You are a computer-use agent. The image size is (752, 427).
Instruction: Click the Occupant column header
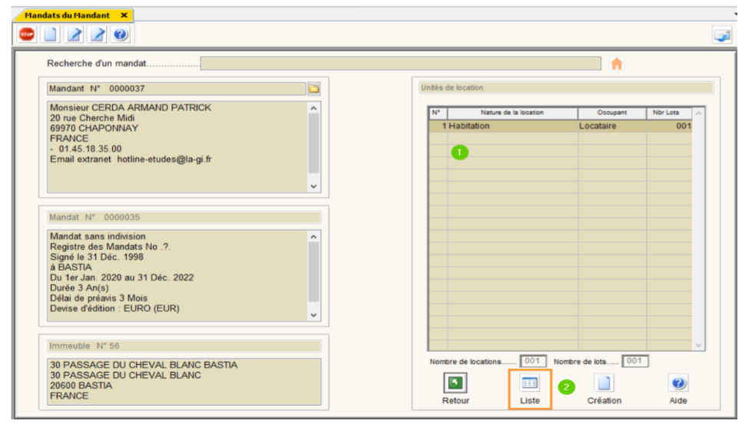(x=611, y=113)
